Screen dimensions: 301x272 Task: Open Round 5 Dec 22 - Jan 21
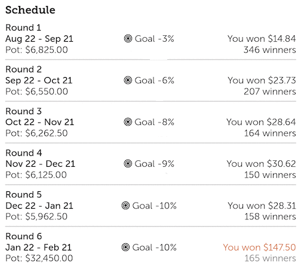pyautogui.click(x=150, y=206)
